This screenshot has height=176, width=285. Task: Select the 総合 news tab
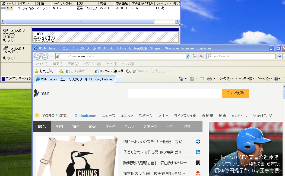pyautogui.click(x=42, y=127)
